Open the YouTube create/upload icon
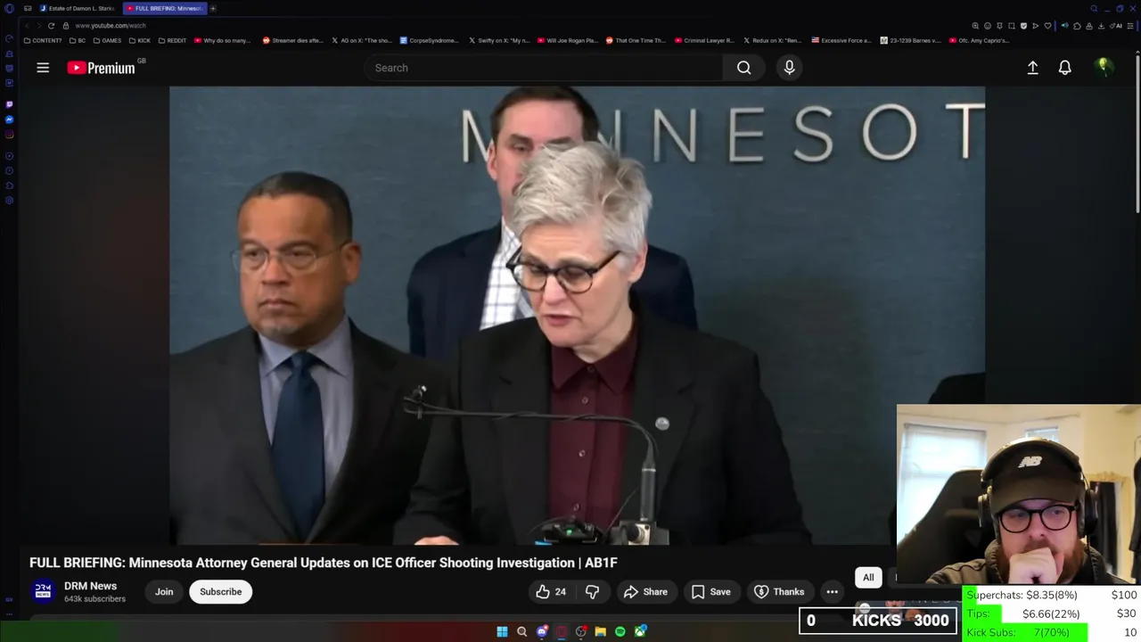Viewport: 1141px width, 642px height. pyautogui.click(x=1032, y=68)
